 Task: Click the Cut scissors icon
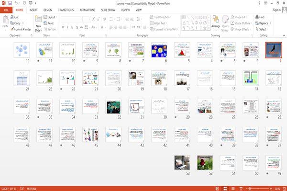coord(12,17)
